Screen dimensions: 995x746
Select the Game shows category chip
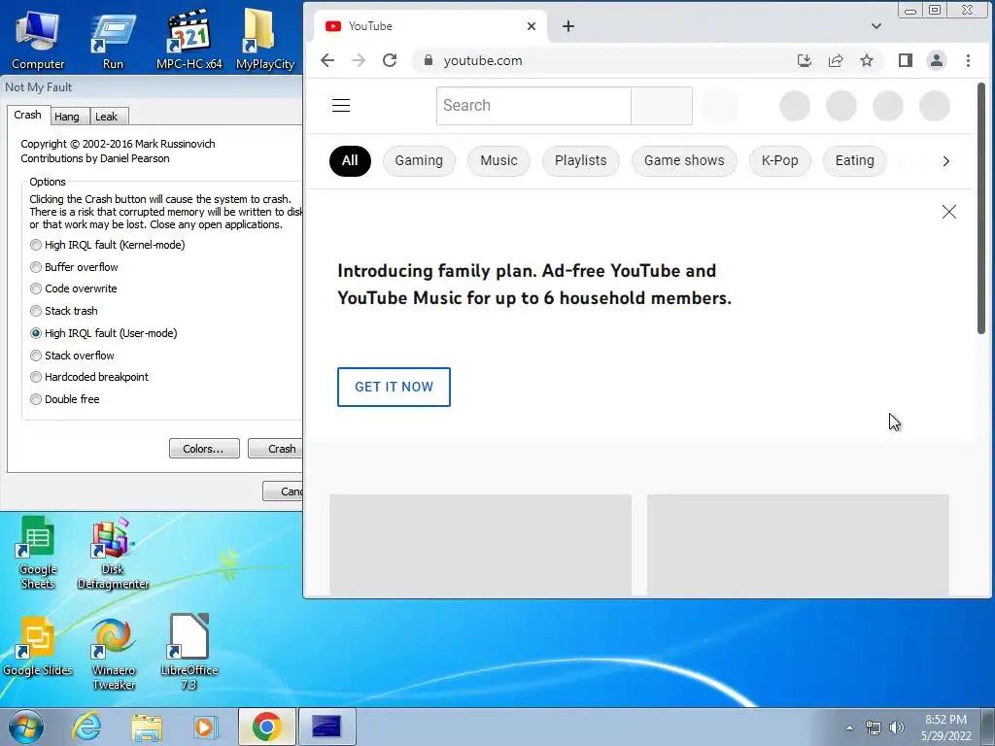point(684,160)
